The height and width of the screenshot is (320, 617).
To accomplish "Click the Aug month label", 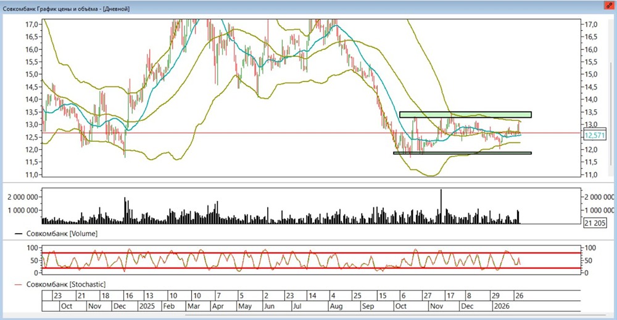I will point(336,306).
